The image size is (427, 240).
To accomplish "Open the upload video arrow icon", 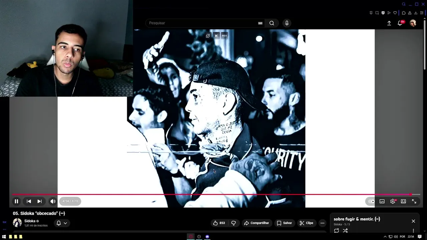I will (x=389, y=23).
